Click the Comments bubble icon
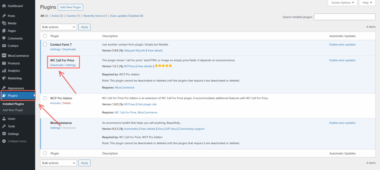This screenshot has width=380, height=170. tap(4, 38)
